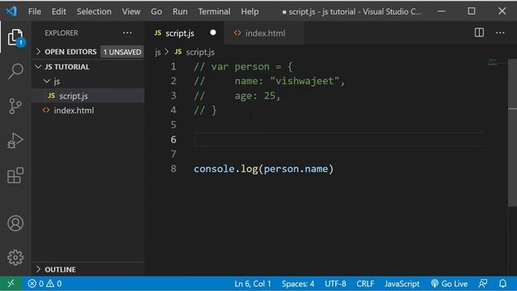Click the script.js breadcrumb segment
Viewport: 517px width, 291px height.
[x=200, y=52]
